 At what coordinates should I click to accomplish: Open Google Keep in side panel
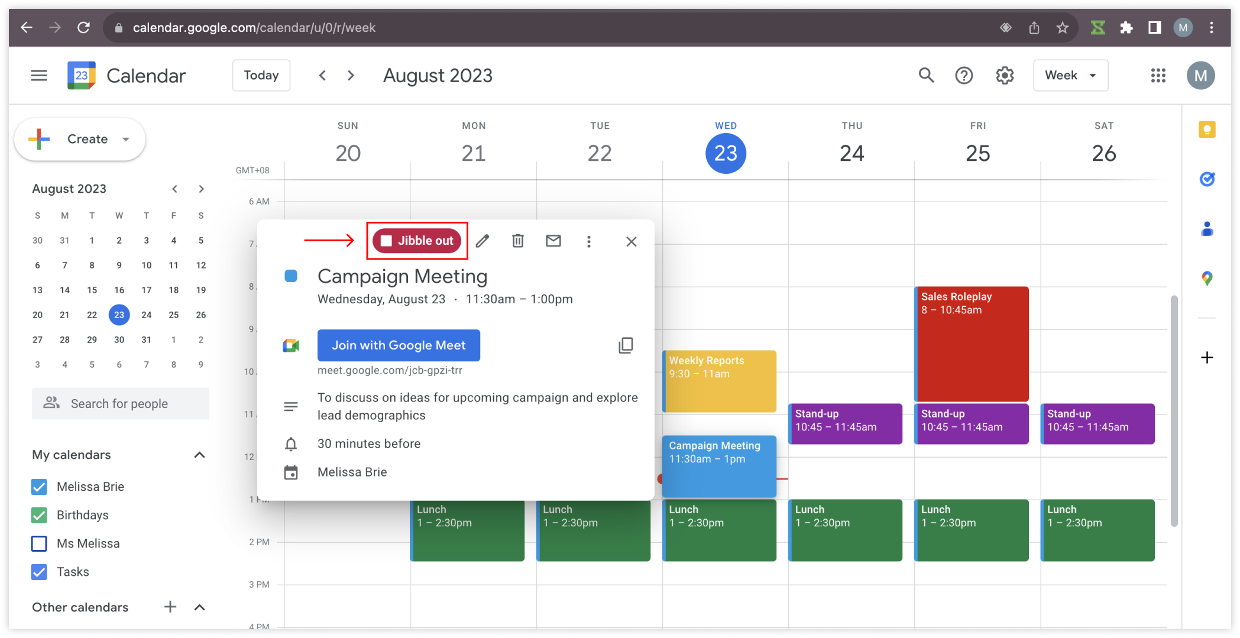click(1207, 129)
